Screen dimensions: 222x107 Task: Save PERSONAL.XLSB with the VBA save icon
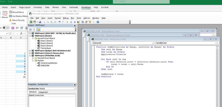(x=40, y=22)
